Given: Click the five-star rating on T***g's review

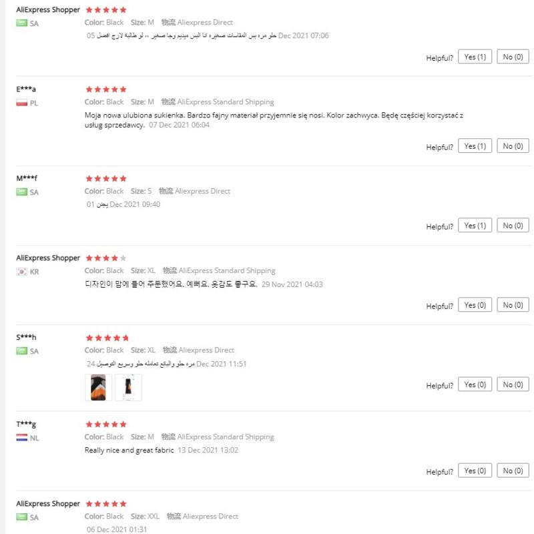Looking at the screenshot, I should coord(105,424).
